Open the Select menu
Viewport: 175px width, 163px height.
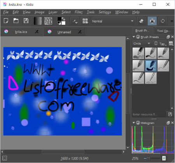[66, 12]
